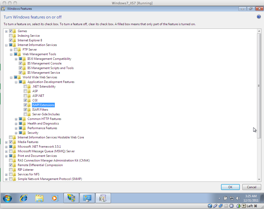264x209 pixels.
Task: Collapse the Web Management Tools node
Action: coord(11,54)
